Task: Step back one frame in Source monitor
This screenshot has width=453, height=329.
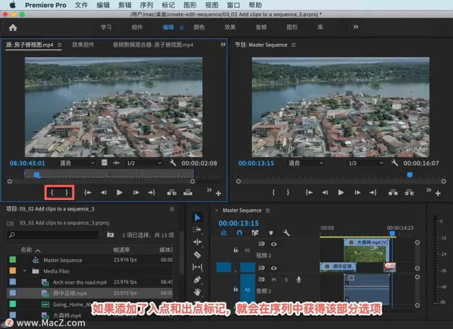Action: pos(104,193)
